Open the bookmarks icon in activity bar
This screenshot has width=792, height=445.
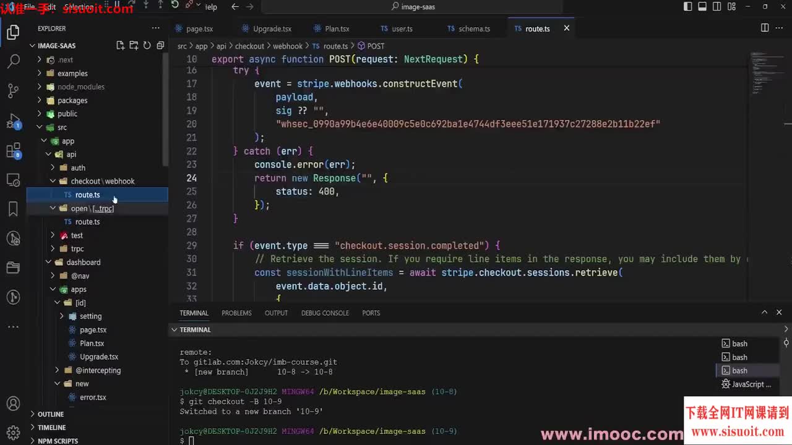pyautogui.click(x=13, y=209)
